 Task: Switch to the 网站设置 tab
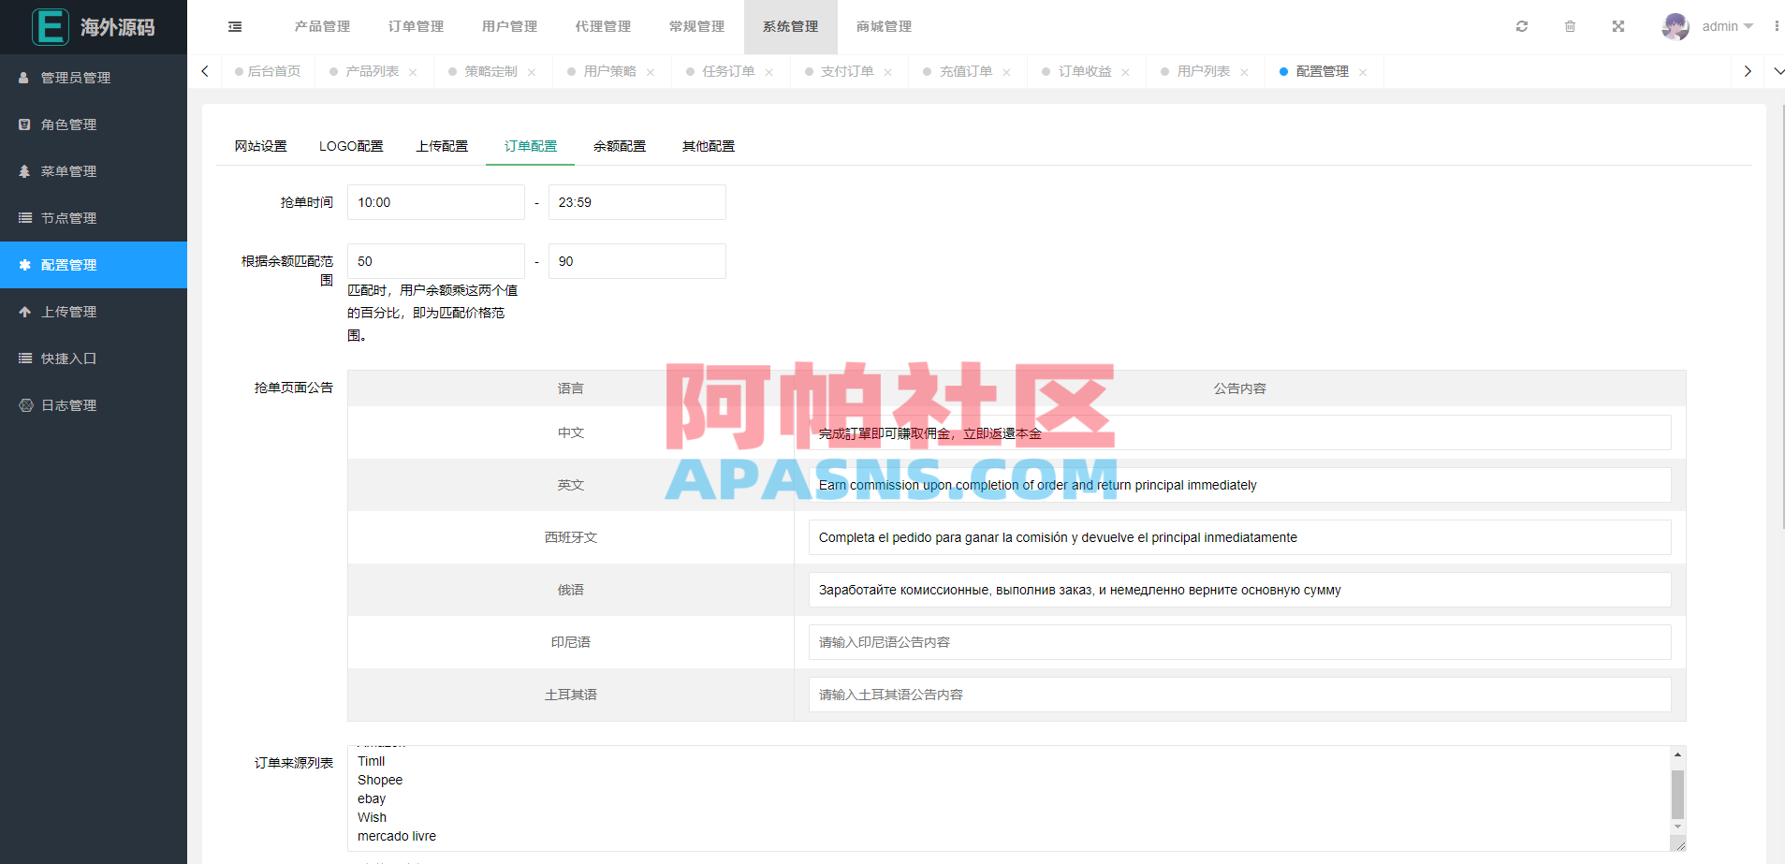pyautogui.click(x=260, y=146)
